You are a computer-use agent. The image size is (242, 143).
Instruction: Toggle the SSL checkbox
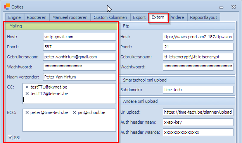[10, 137]
